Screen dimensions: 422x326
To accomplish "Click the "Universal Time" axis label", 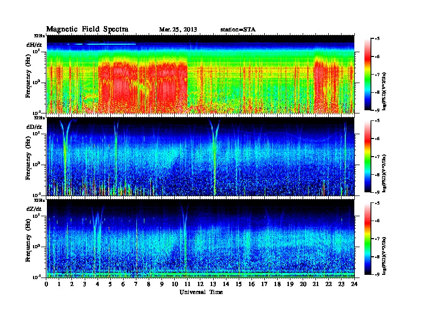I will (x=201, y=292).
